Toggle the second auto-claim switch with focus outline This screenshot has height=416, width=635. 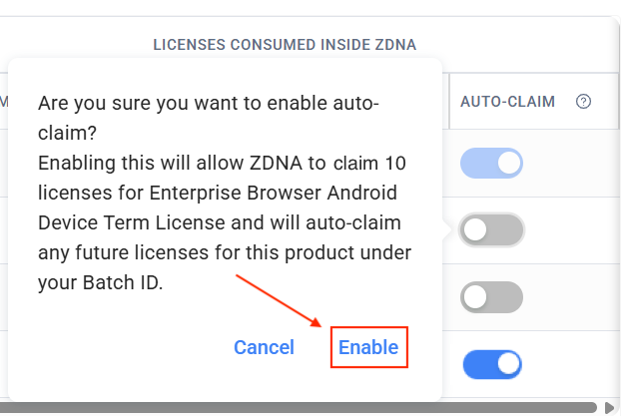(491, 230)
